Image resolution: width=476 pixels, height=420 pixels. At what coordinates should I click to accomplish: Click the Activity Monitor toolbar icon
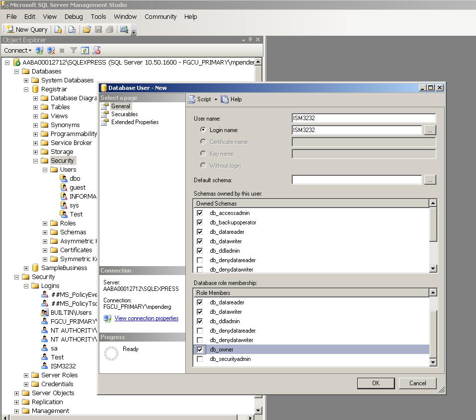124,29
